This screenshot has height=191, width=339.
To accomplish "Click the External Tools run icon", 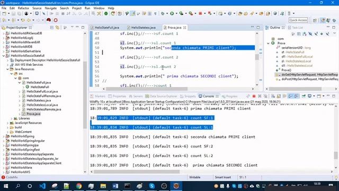I will point(191,13).
